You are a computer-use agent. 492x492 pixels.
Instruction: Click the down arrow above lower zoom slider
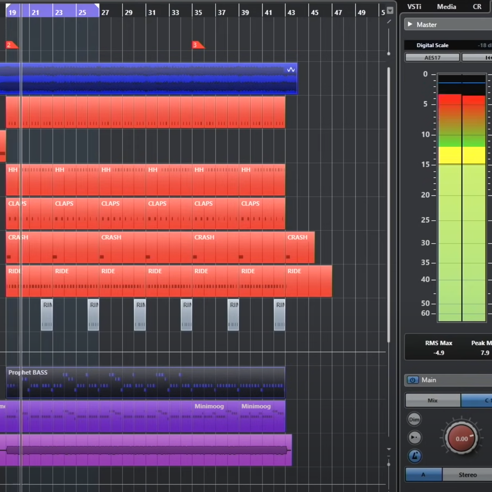pyautogui.click(x=389, y=449)
